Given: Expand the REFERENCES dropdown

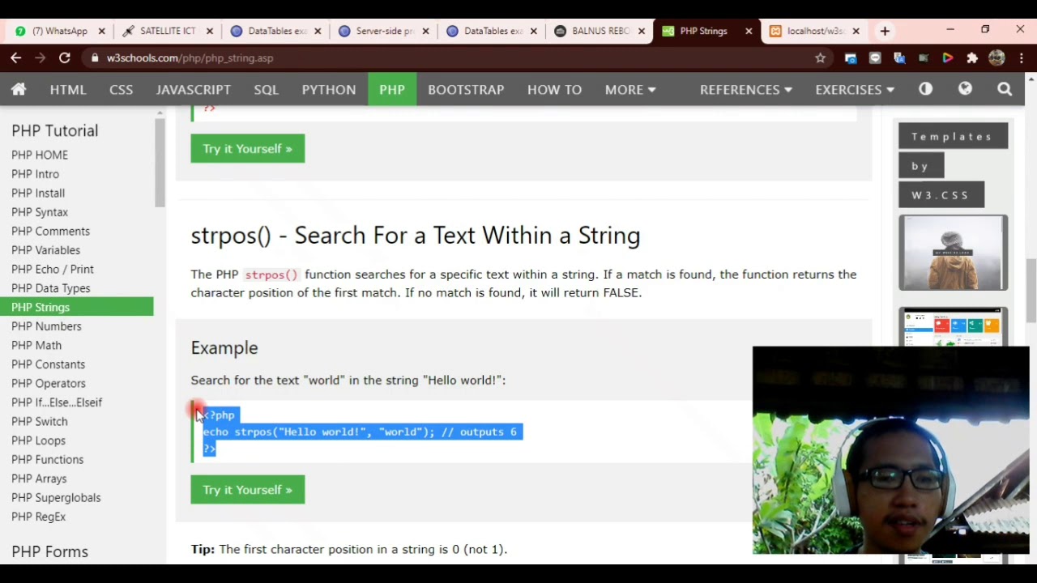Looking at the screenshot, I should pyautogui.click(x=745, y=89).
